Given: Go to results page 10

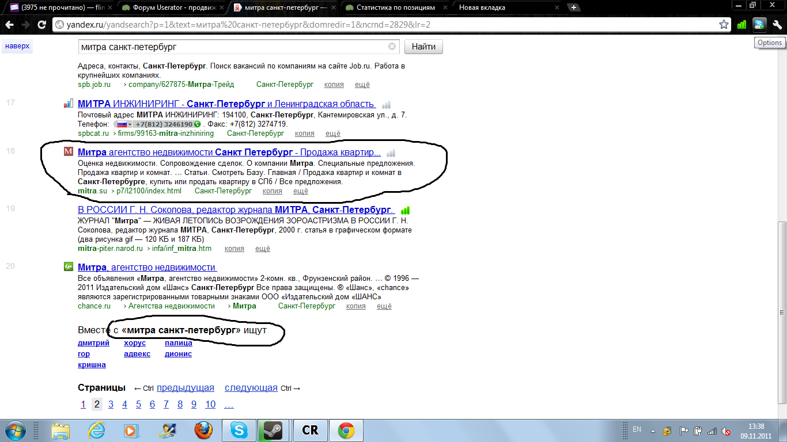Looking at the screenshot, I should click(x=210, y=405).
